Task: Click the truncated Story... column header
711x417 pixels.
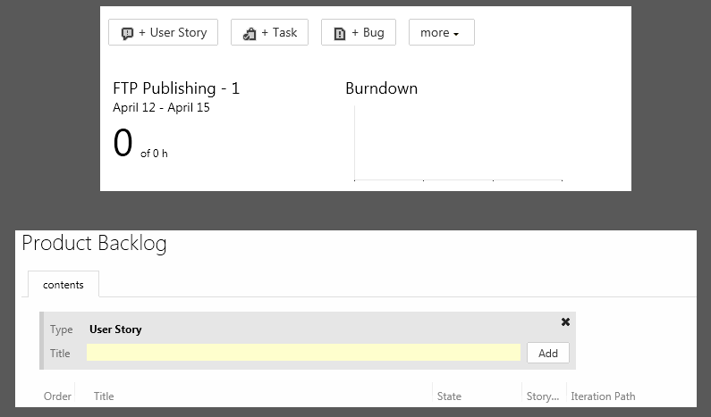Action: click(x=542, y=396)
